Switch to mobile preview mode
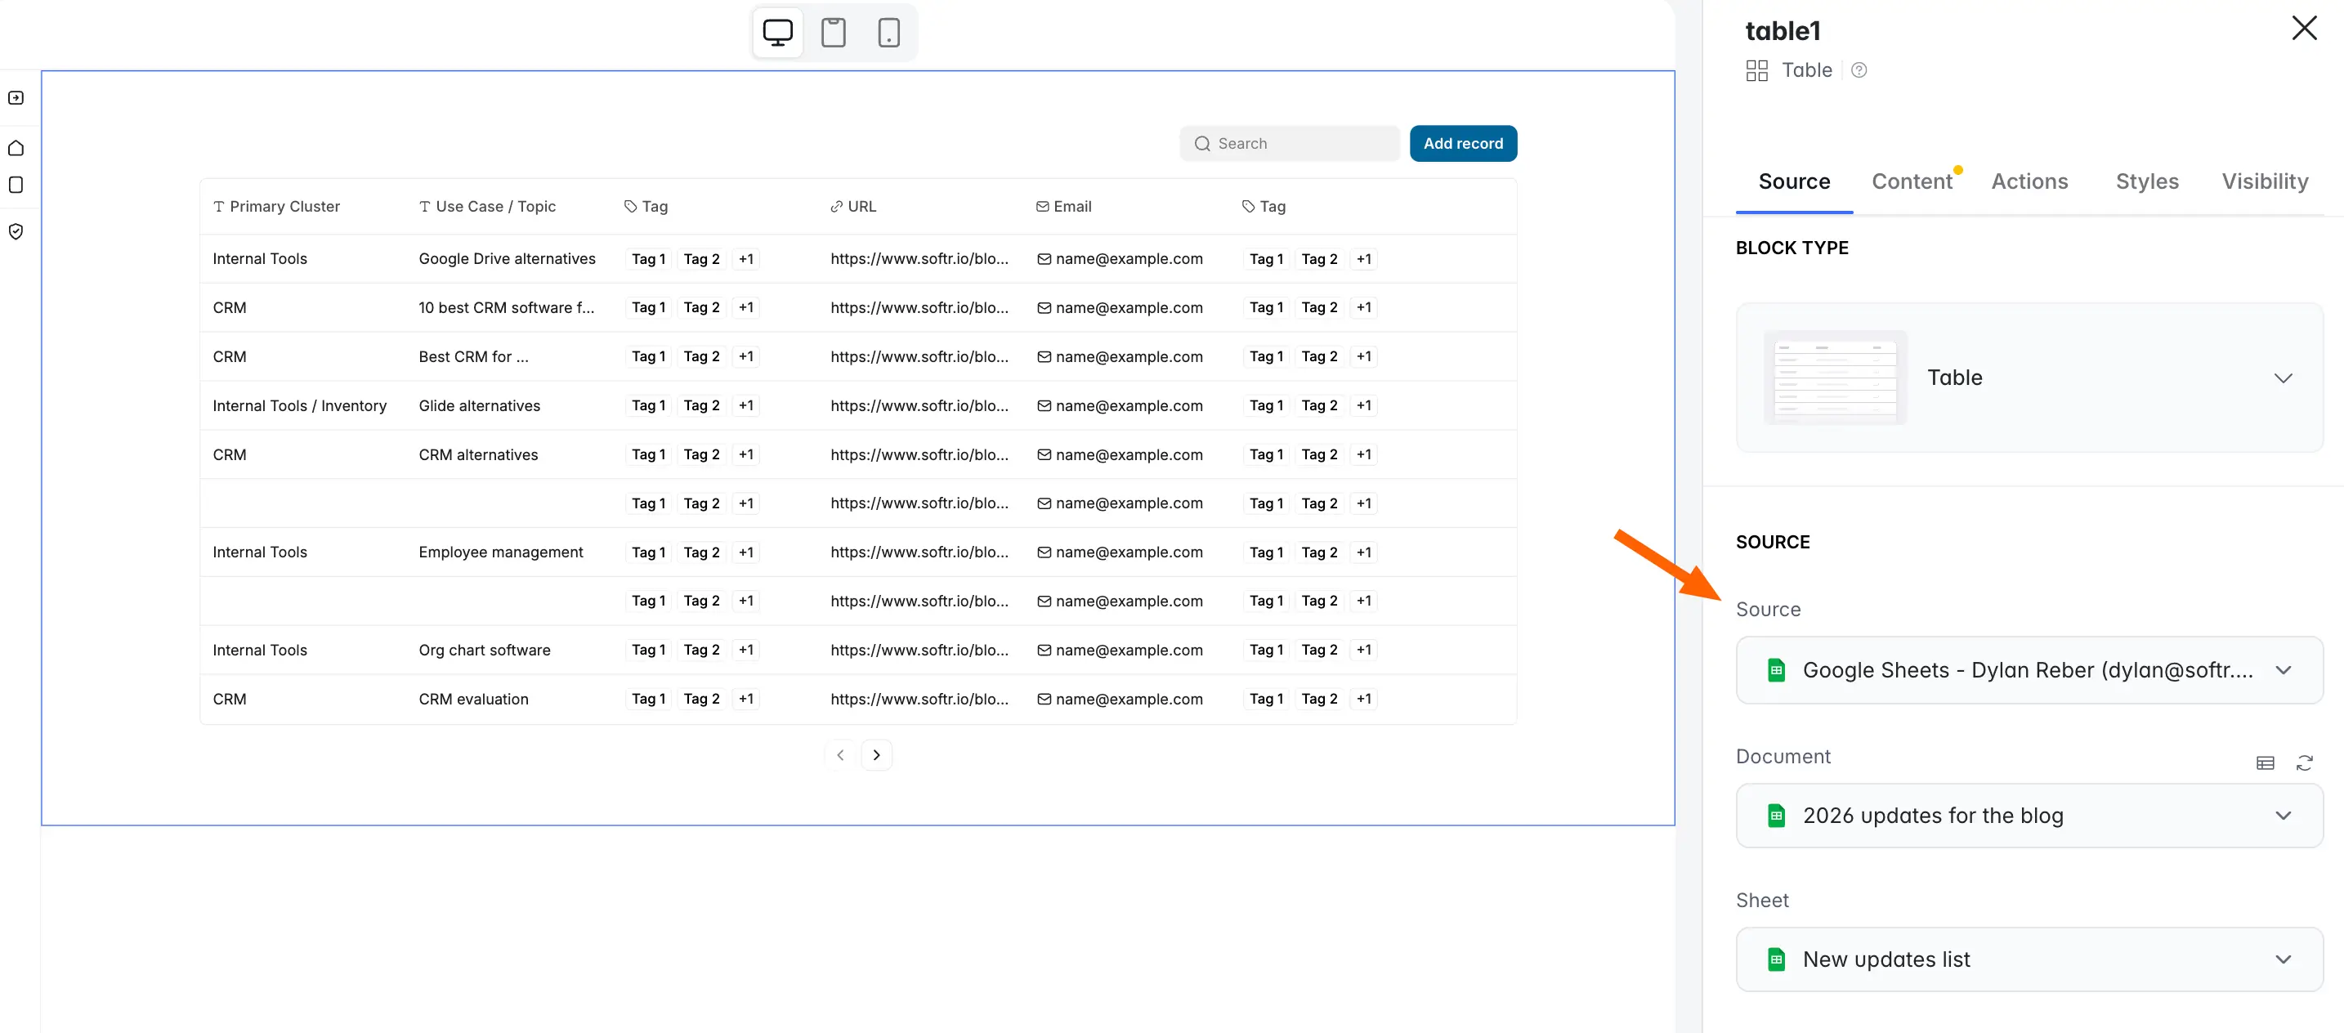 pos(889,33)
